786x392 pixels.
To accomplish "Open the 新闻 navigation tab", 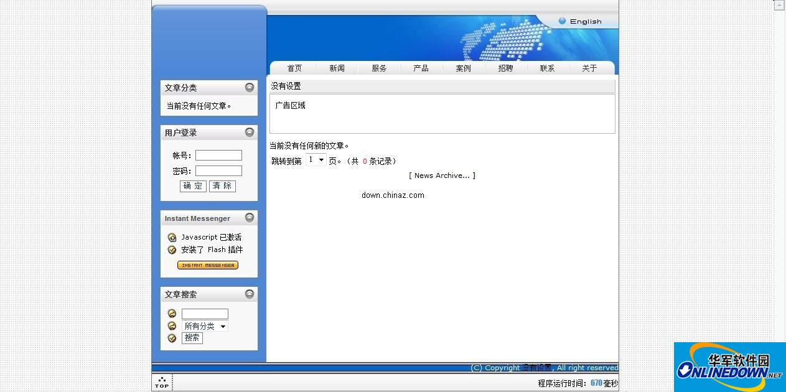I will tap(337, 68).
